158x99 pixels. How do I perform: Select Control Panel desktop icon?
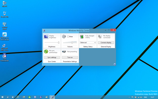click(4, 26)
